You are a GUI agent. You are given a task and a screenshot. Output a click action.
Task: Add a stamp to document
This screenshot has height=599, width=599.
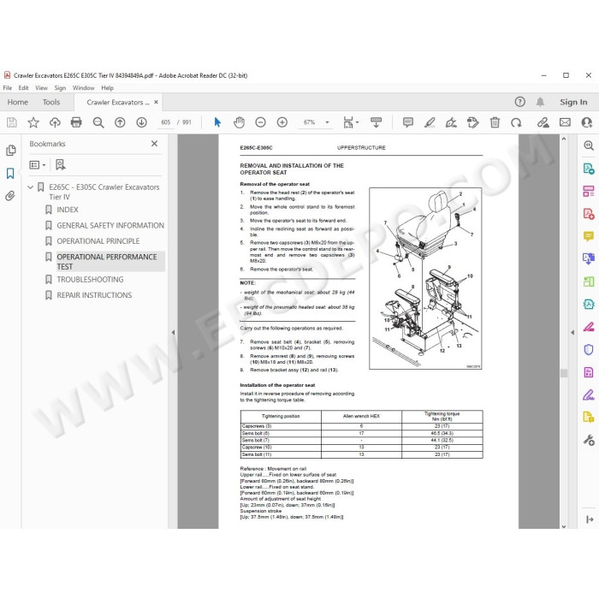point(473,122)
